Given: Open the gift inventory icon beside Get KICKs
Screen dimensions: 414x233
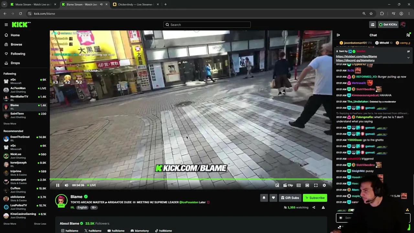Looking at the screenshot, I should [x=373, y=25].
